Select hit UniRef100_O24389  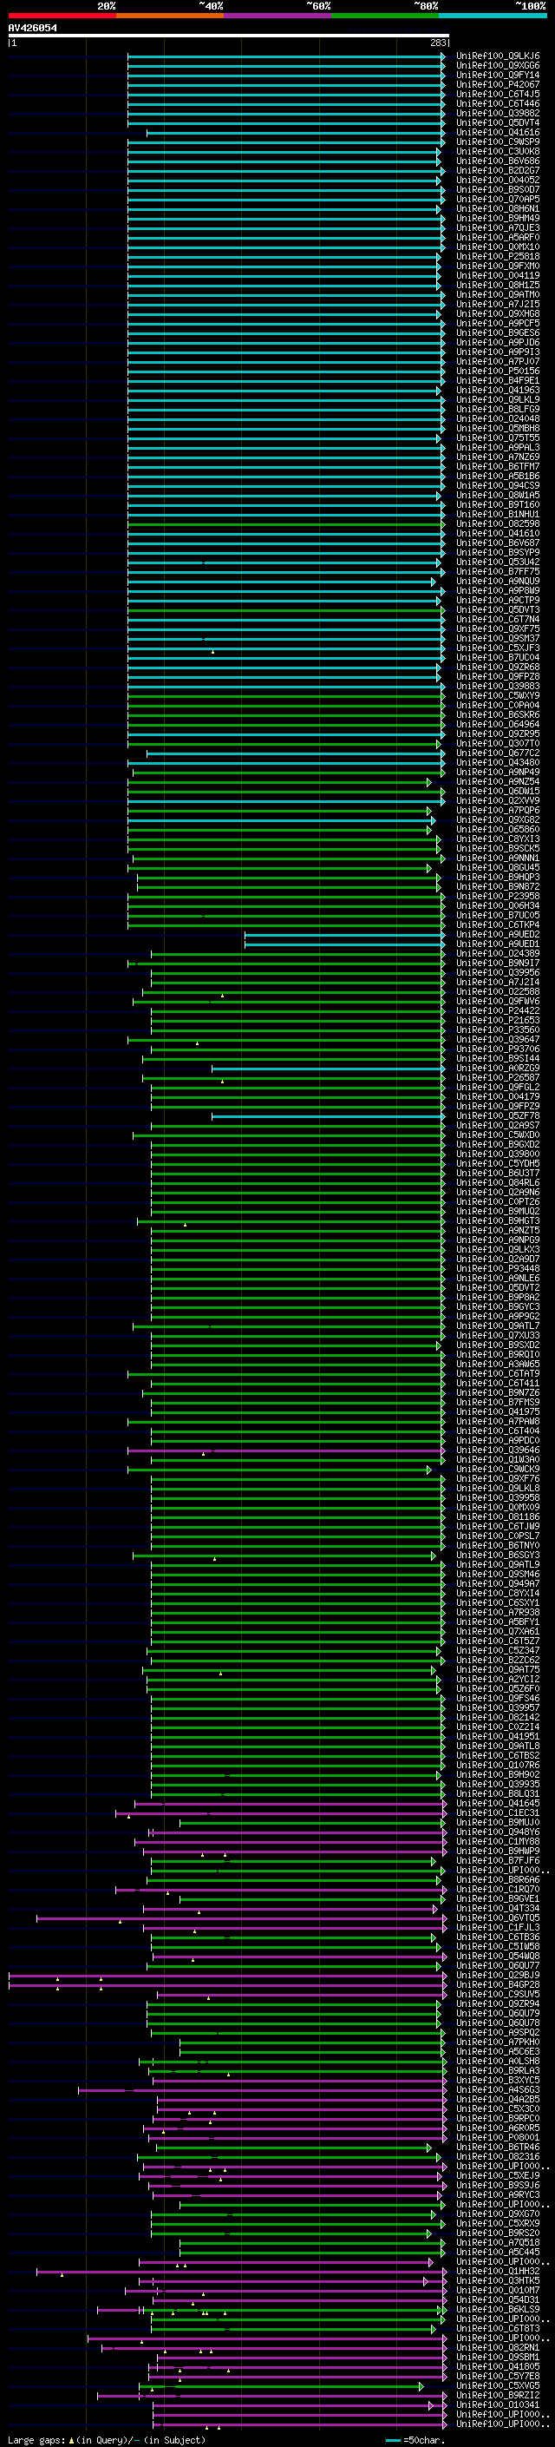click(498, 954)
